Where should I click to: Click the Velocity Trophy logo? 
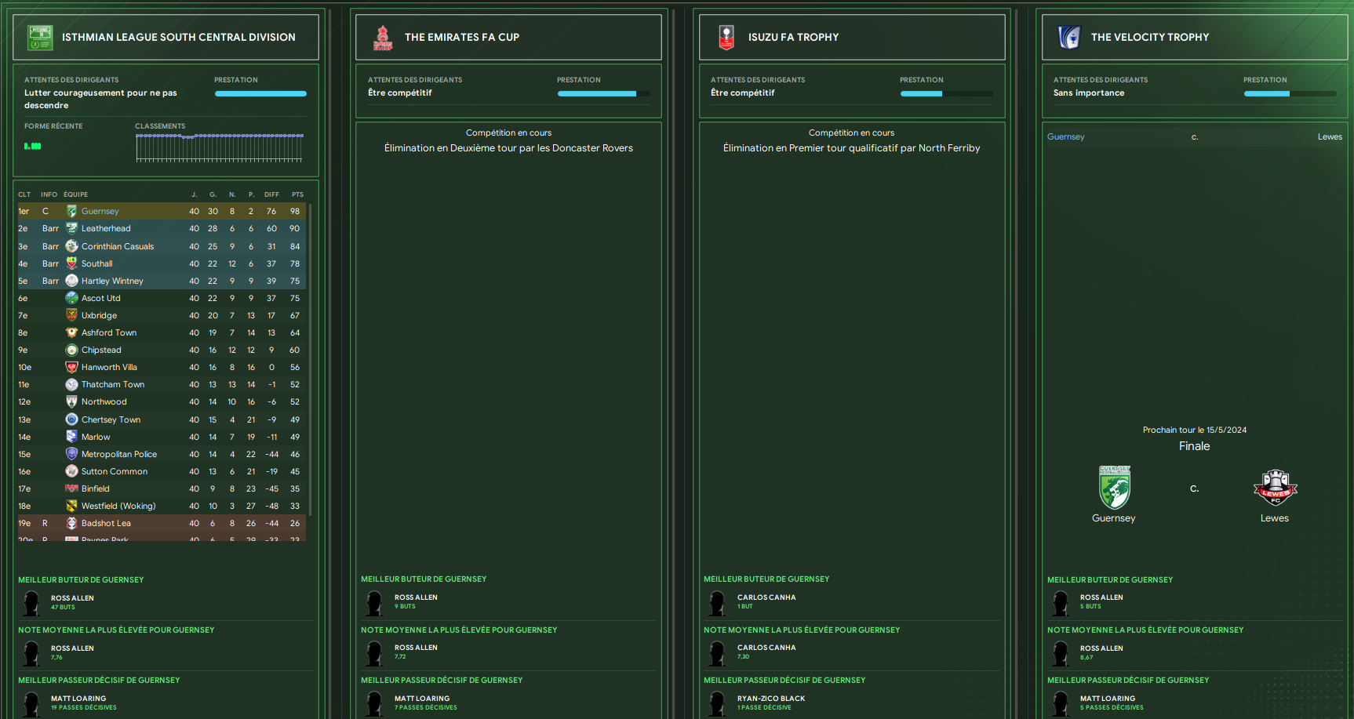pos(1069,37)
